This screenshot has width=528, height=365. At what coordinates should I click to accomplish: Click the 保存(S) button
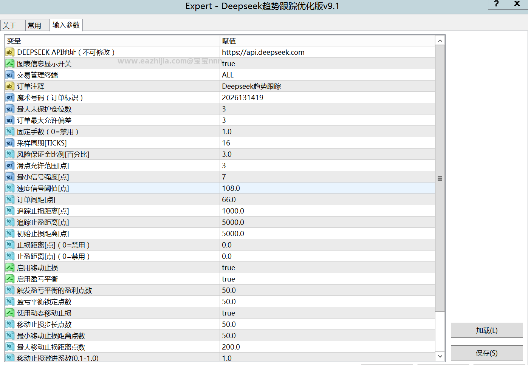pyautogui.click(x=487, y=353)
